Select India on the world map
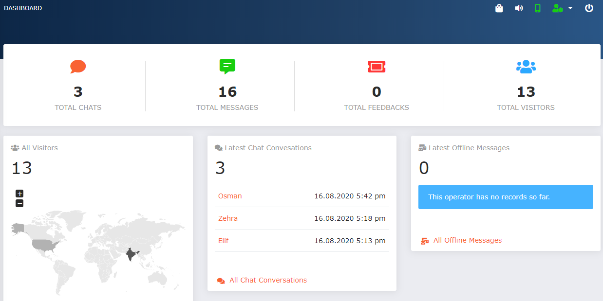603x301 pixels. click(x=131, y=254)
